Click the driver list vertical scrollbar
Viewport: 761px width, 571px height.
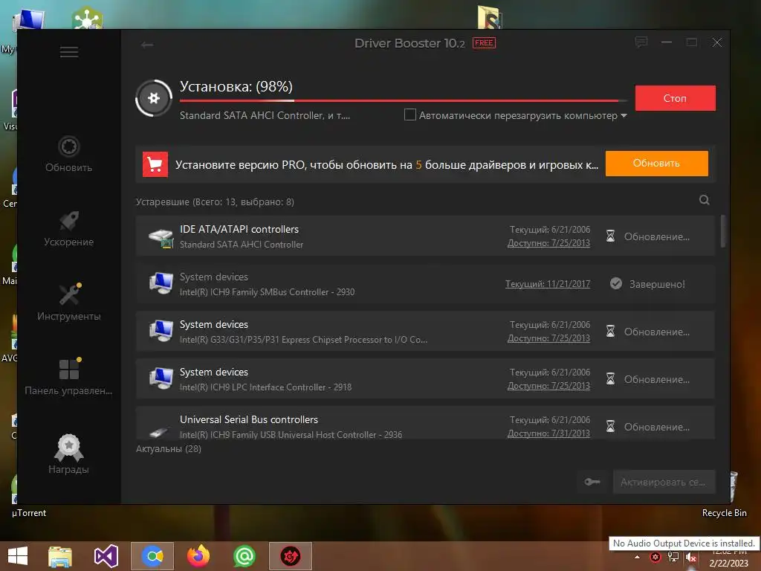pyautogui.click(x=722, y=231)
